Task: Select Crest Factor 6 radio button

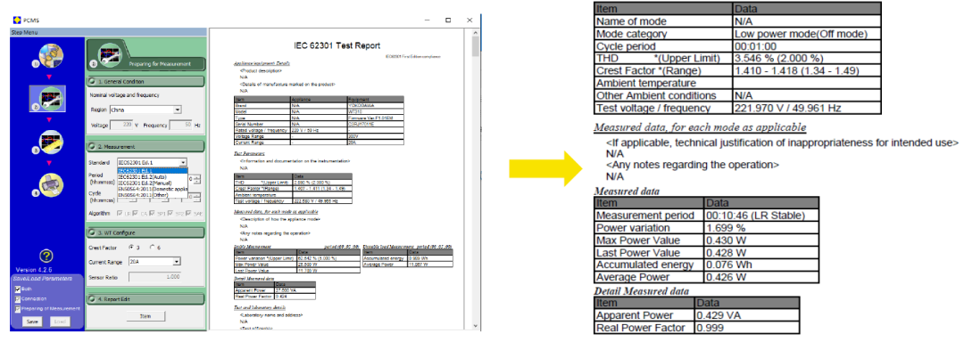Action: point(153,247)
